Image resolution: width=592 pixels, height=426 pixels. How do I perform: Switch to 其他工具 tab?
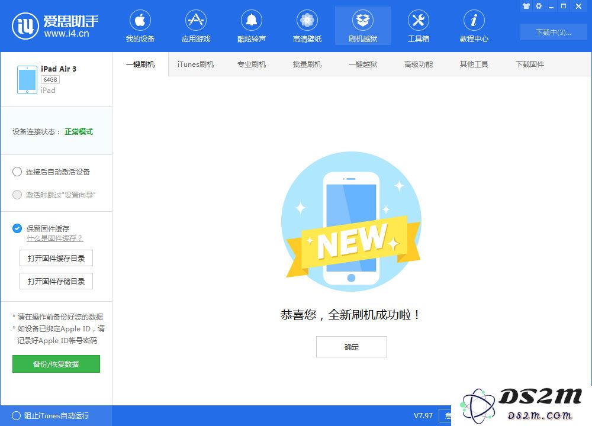click(x=474, y=64)
